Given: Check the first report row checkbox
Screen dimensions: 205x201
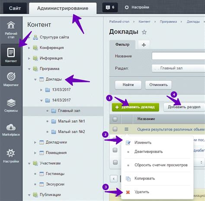Looking at the screenshot, I should [115, 129].
